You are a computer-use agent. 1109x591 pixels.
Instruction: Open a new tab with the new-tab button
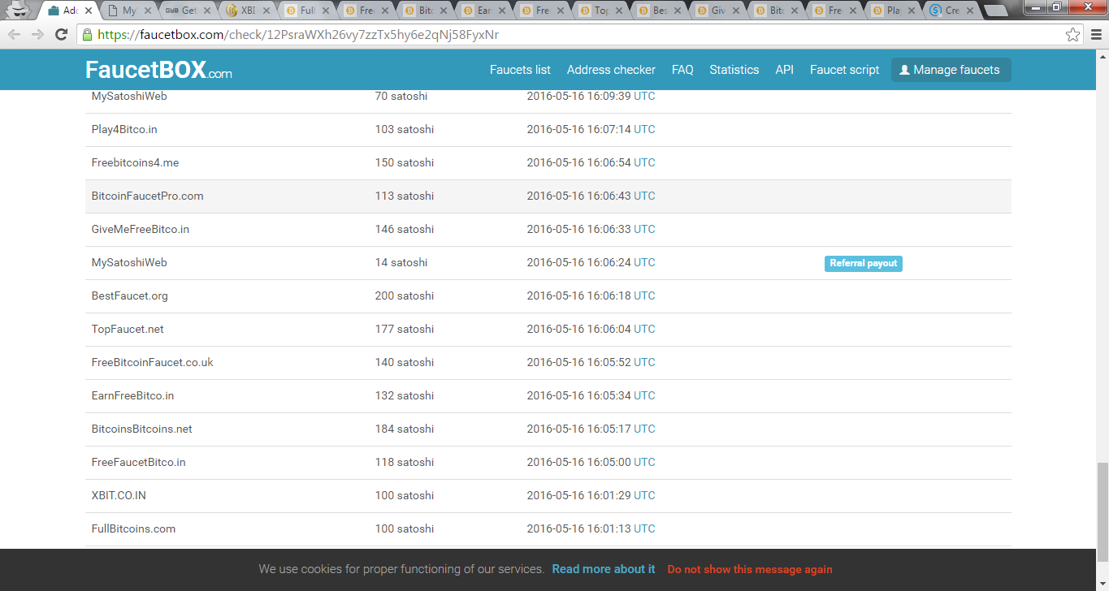[x=994, y=11]
